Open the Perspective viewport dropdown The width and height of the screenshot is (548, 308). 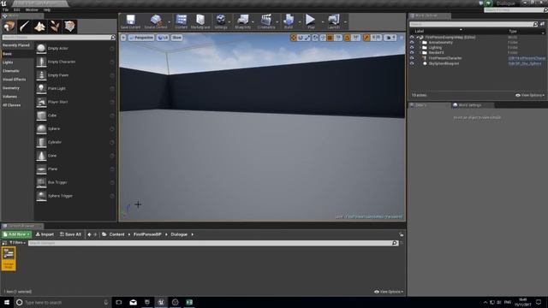click(x=141, y=38)
